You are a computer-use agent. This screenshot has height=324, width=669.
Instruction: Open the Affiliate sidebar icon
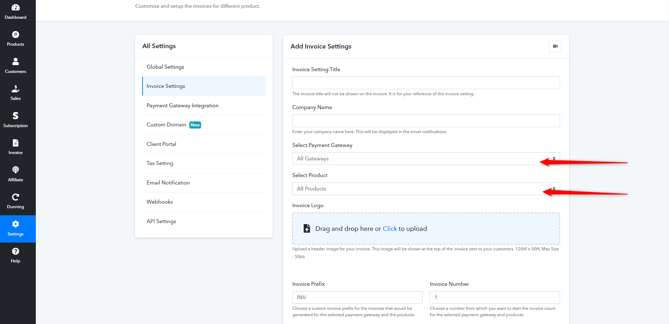[x=16, y=170]
